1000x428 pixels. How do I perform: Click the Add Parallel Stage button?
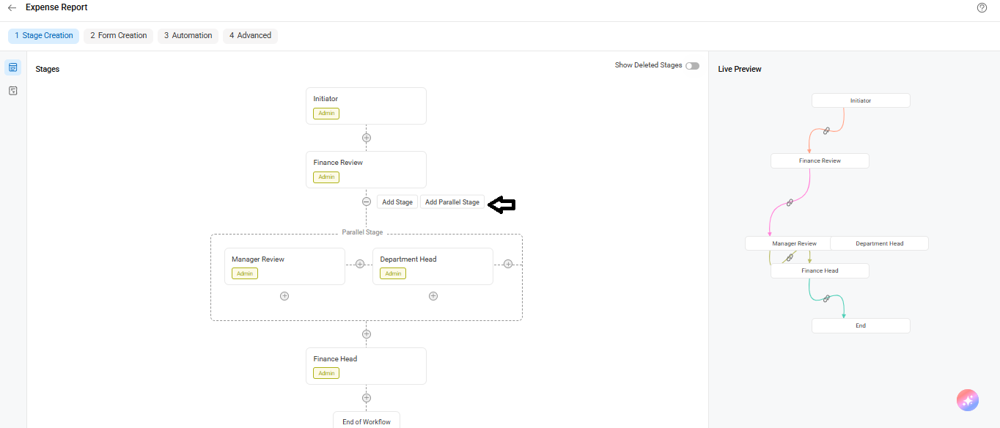click(x=452, y=202)
